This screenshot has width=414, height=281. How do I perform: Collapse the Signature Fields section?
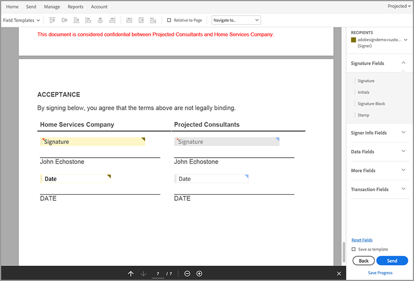coord(404,63)
